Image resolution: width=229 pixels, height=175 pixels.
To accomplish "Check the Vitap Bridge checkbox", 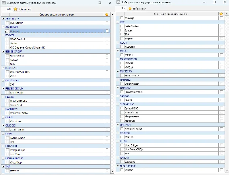I will [122, 145].
